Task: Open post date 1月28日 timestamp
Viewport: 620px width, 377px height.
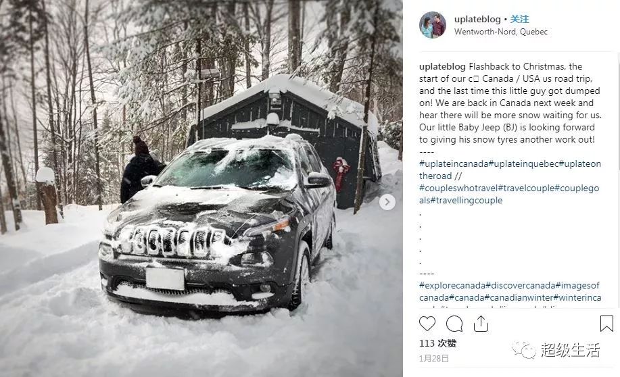Action: (434, 359)
